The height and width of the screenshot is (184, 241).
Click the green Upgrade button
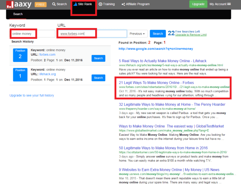click(198, 4)
